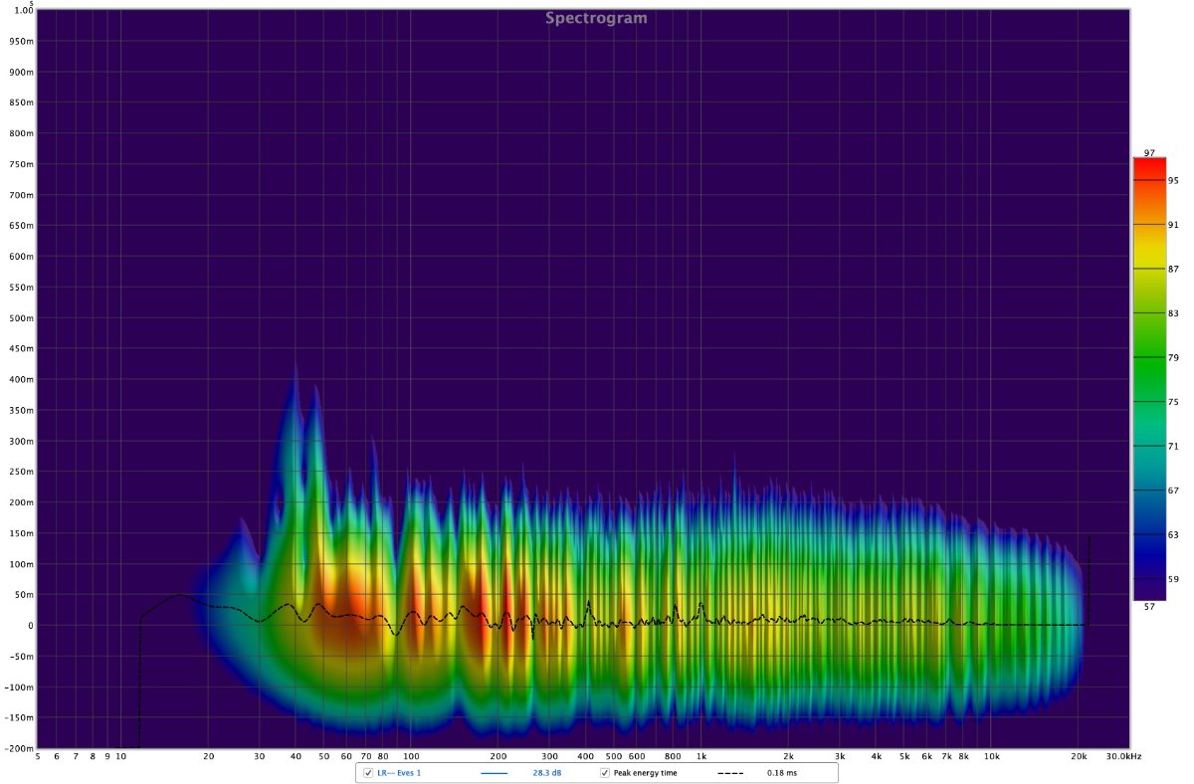Image resolution: width=1194 pixels, height=784 pixels.
Task: Click the 100 label on frequency axis
Action: pyautogui.click(x=410, y=756)
